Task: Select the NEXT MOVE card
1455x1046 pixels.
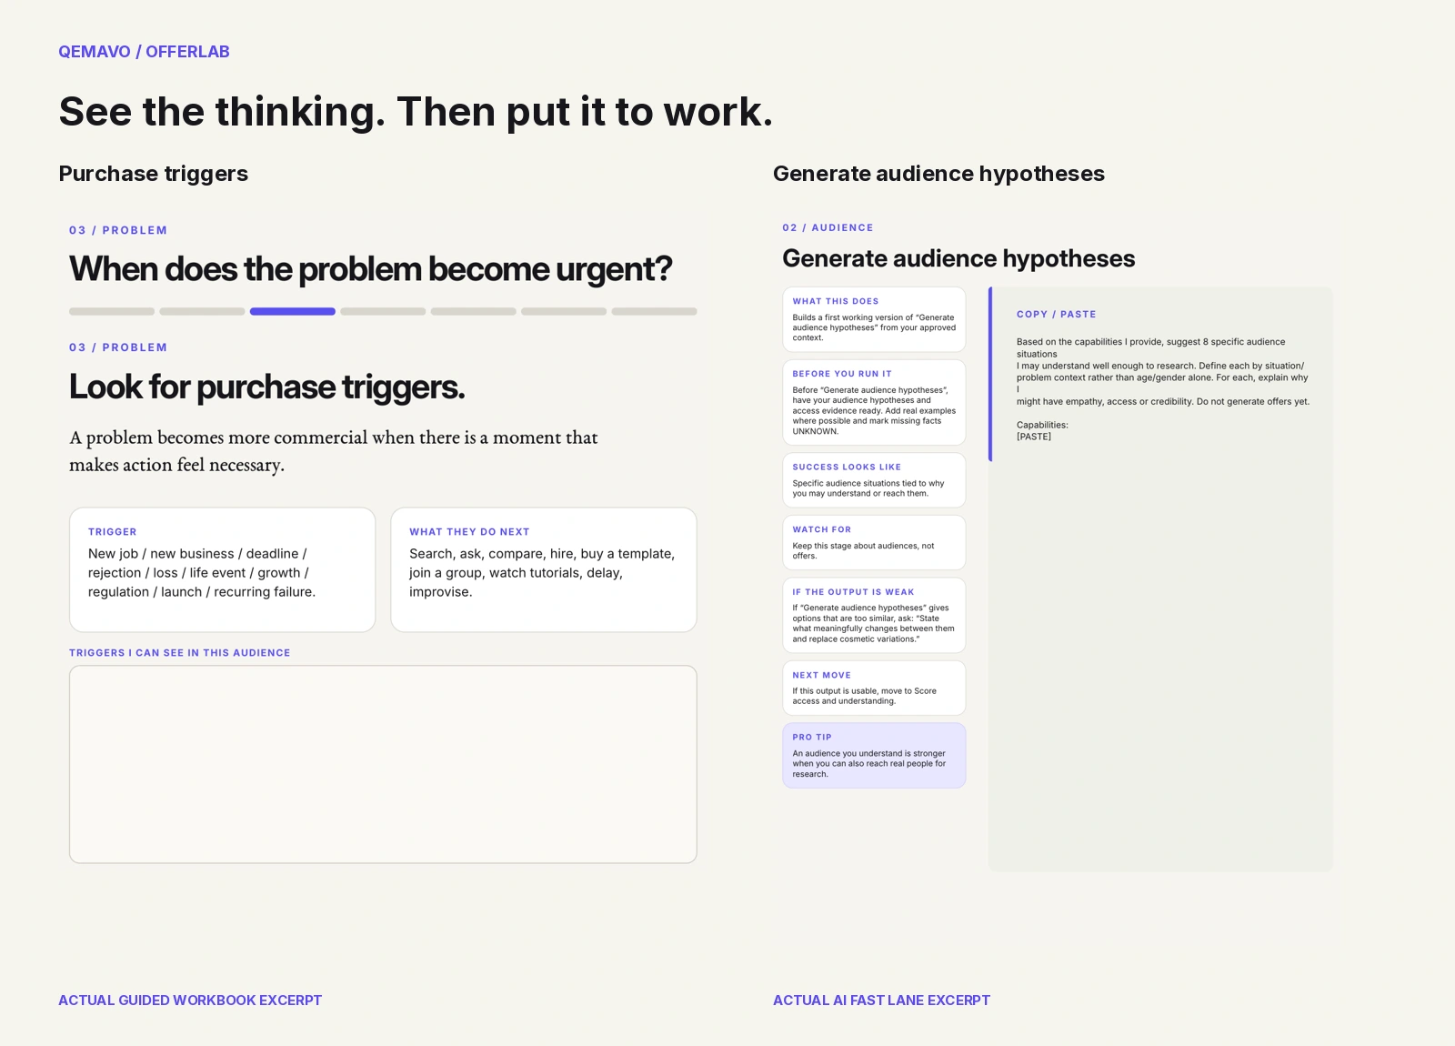Action: coord(874,688)
